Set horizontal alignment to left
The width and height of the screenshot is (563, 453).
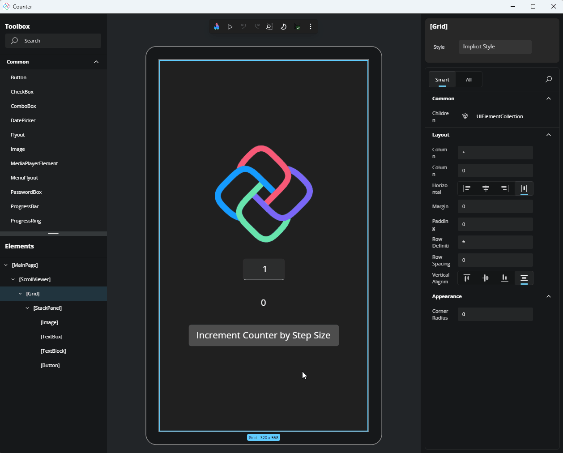coord(467,188)
